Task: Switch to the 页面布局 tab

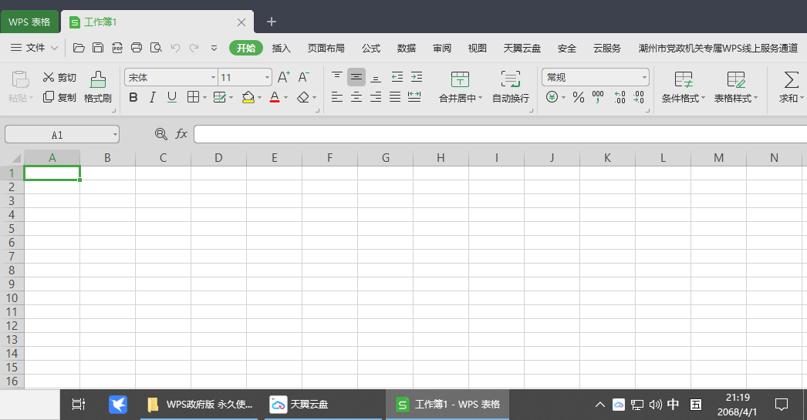Action: pos(326,48)
